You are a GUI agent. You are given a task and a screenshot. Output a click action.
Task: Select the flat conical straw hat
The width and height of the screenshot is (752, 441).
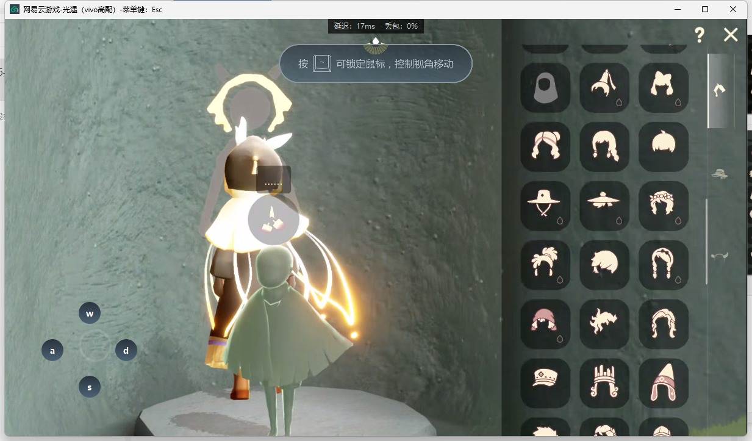click(x=604, y=206)
